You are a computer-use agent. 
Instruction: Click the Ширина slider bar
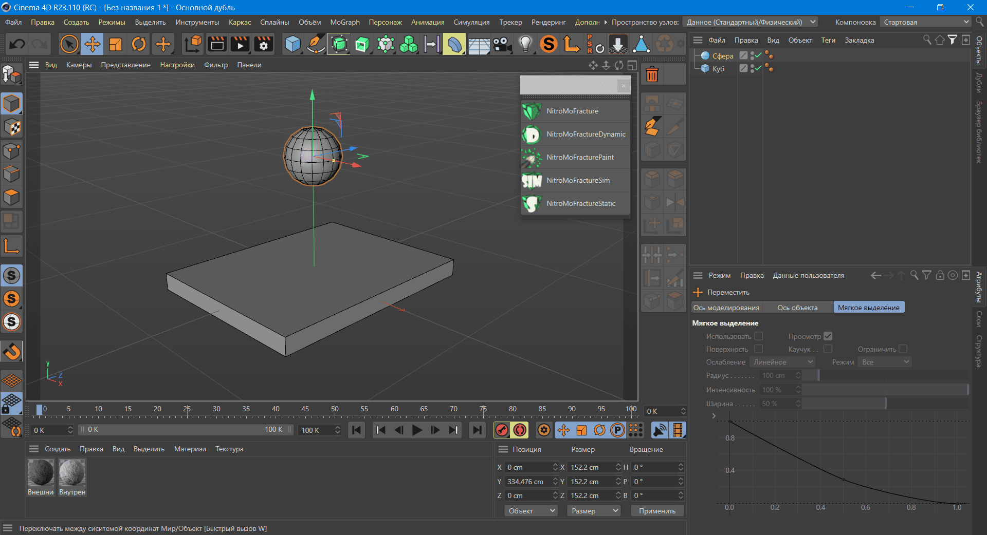click(x=886, y=404)
